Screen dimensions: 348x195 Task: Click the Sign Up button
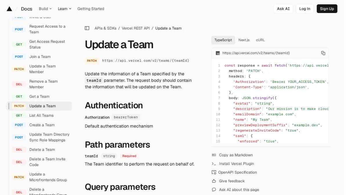[327, 9]
